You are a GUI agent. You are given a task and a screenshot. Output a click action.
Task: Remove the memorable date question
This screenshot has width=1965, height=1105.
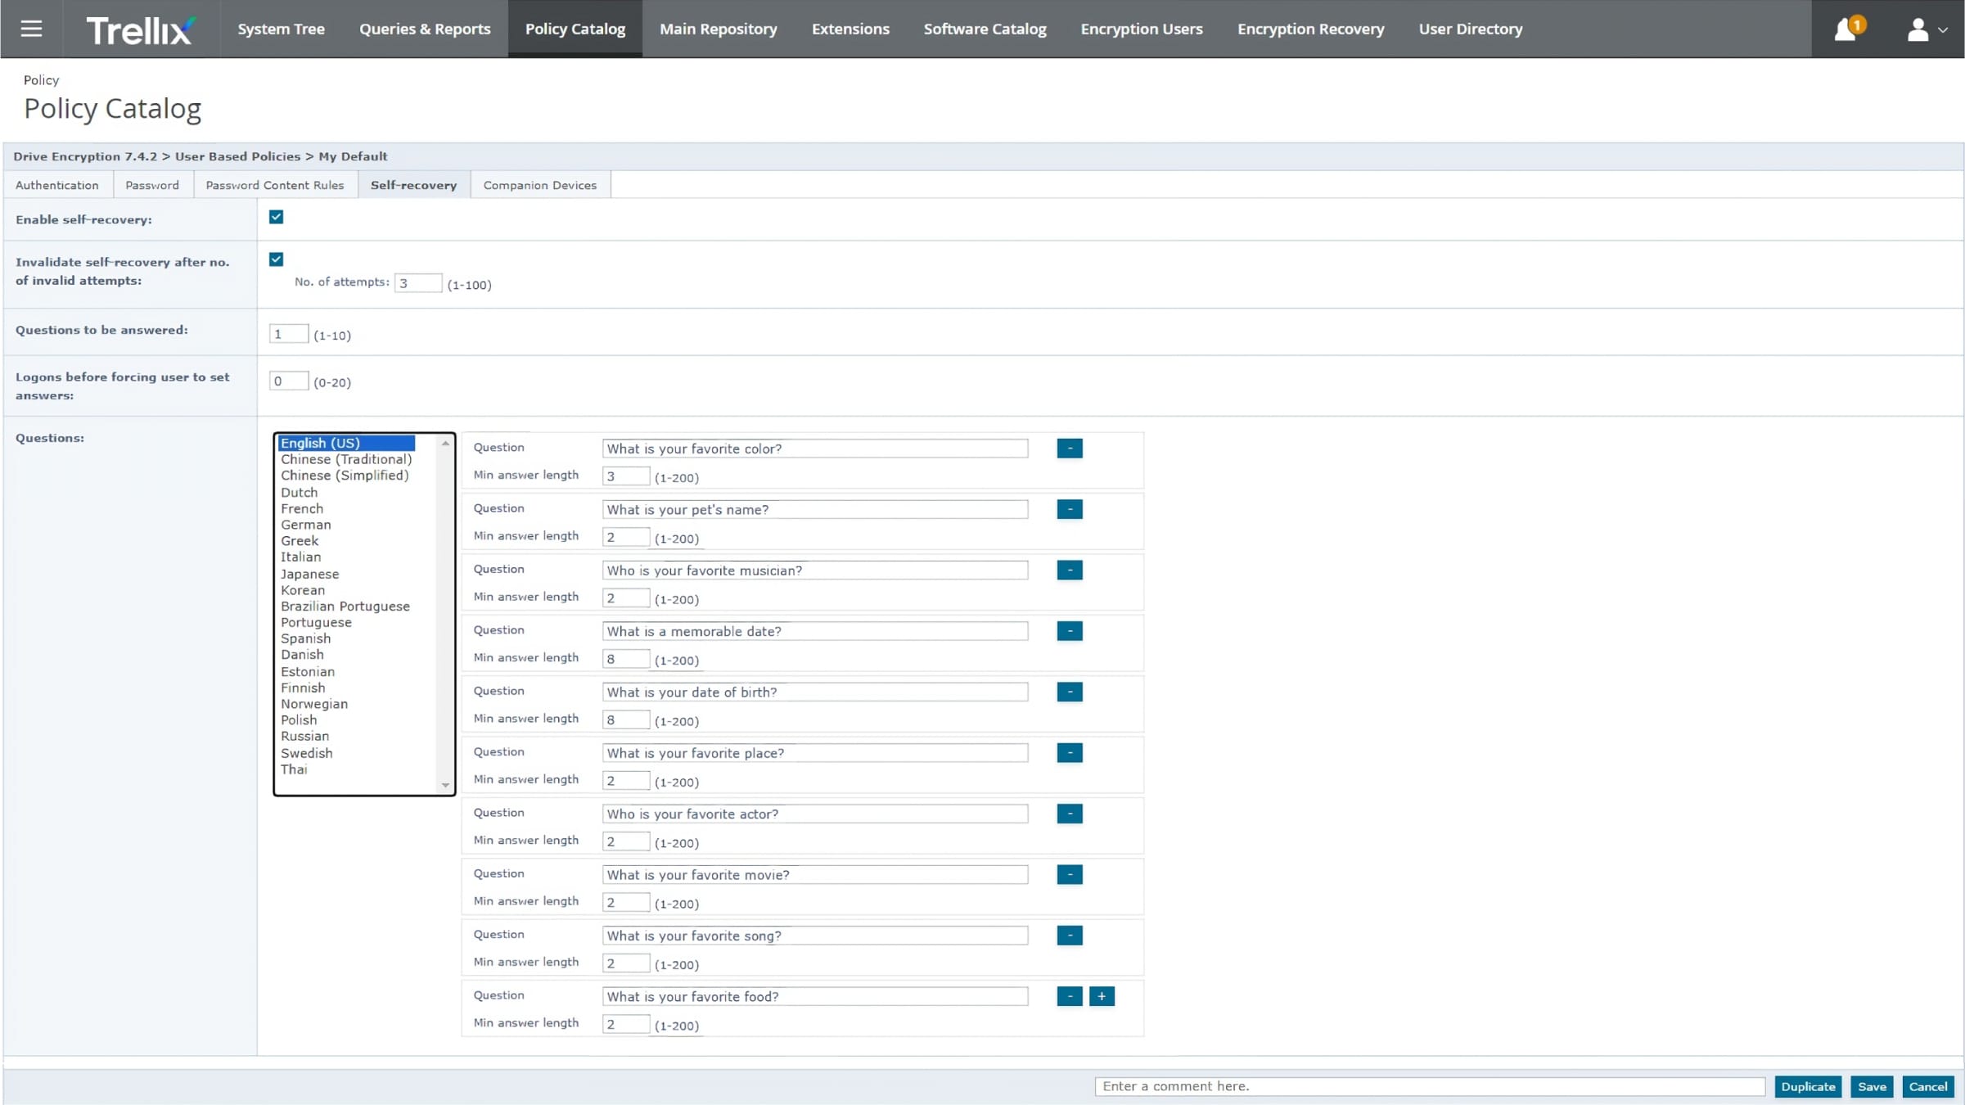[1069, 631]
